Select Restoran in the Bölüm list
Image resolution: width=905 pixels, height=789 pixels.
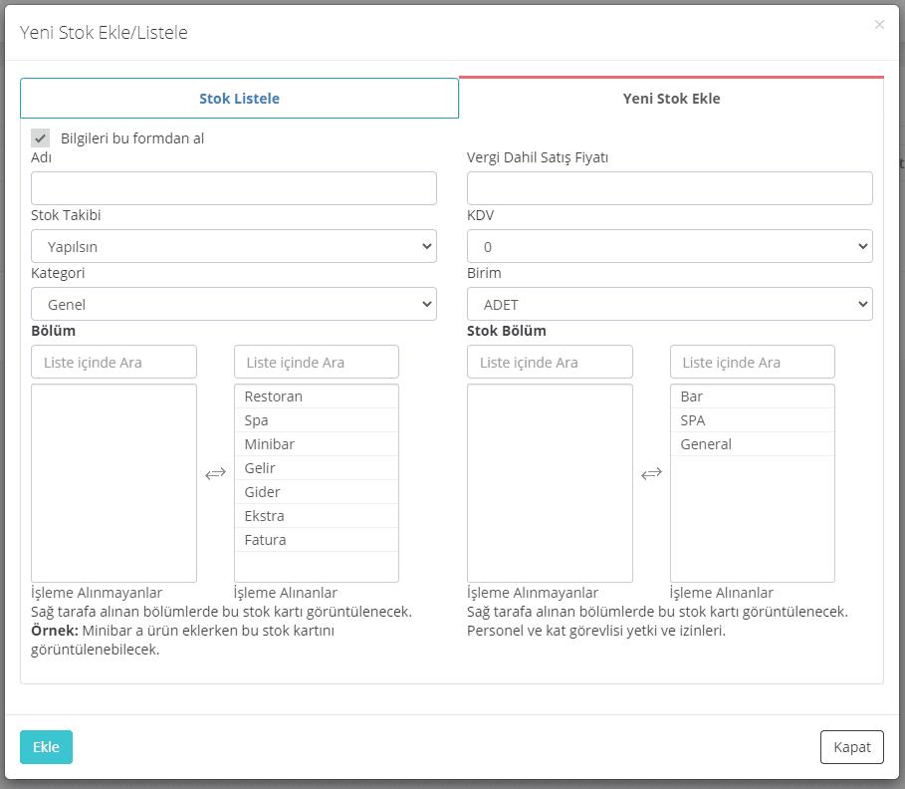317,396
